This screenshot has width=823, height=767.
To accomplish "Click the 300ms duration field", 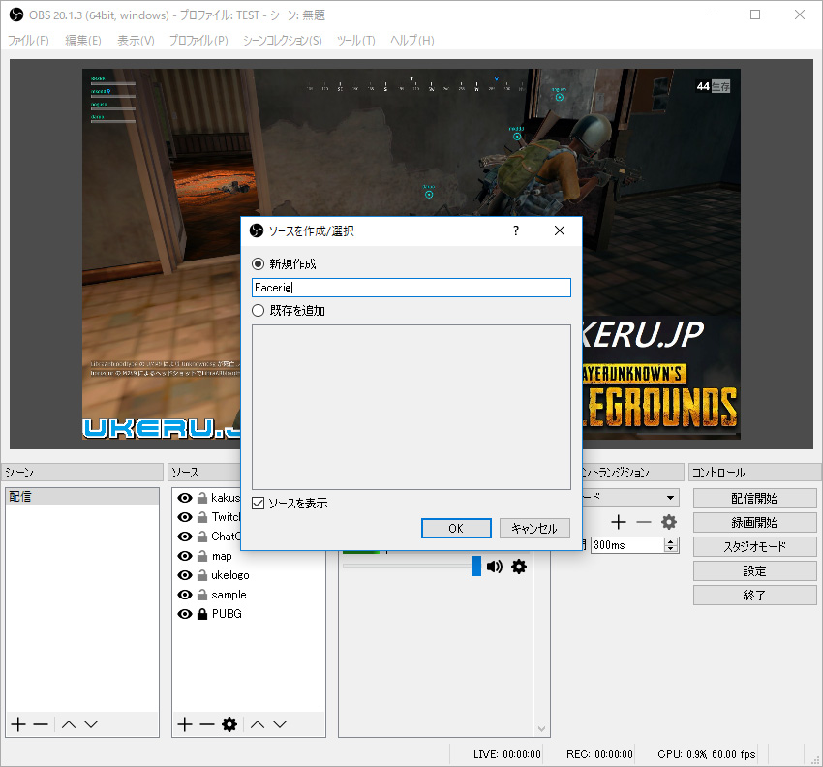I will [x=627, y=545].
